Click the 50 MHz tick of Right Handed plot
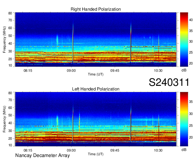196x159 pixels. tap(10, 36)
